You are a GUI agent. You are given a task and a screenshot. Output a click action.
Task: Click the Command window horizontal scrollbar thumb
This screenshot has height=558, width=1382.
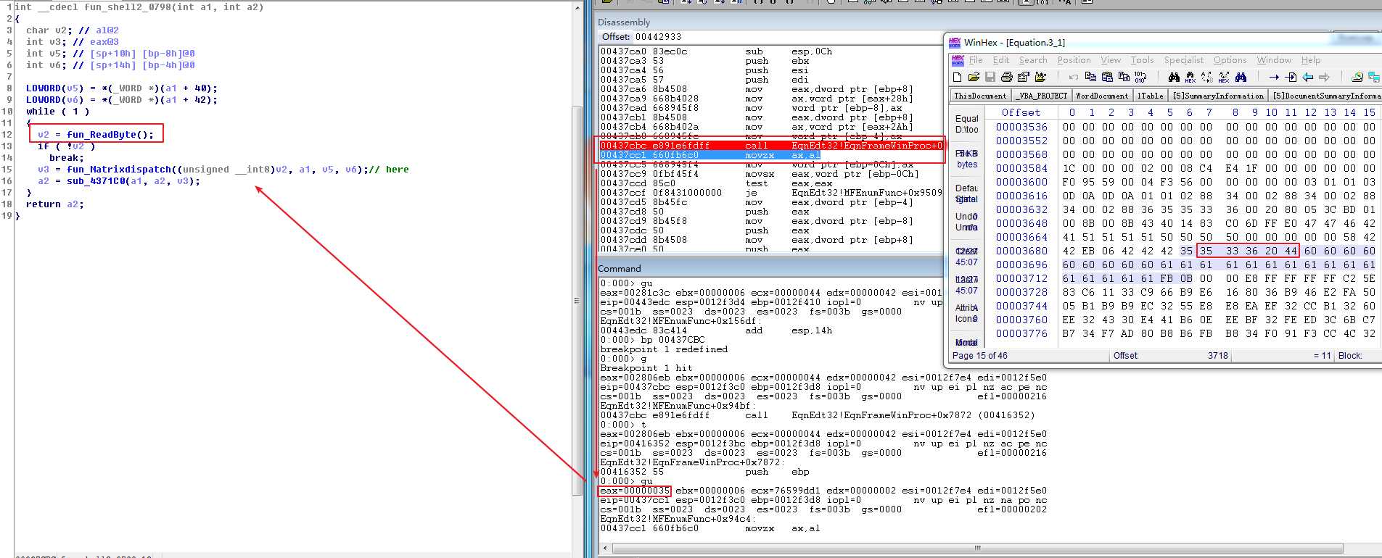pos(977,548)
